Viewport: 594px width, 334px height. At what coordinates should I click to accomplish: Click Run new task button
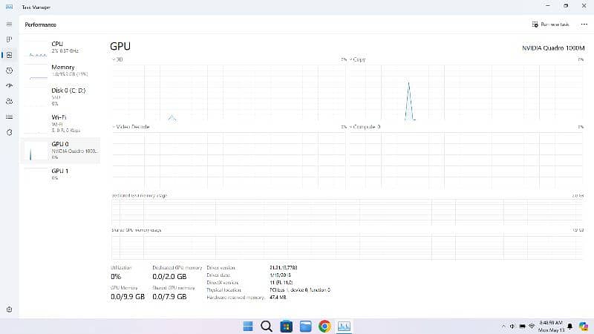(551, 24)
